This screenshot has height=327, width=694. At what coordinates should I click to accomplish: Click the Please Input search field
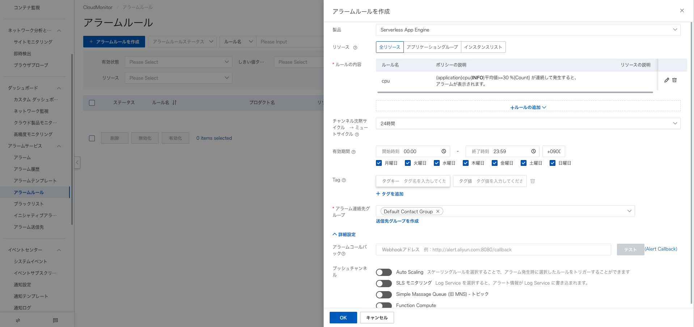[290, 42]
